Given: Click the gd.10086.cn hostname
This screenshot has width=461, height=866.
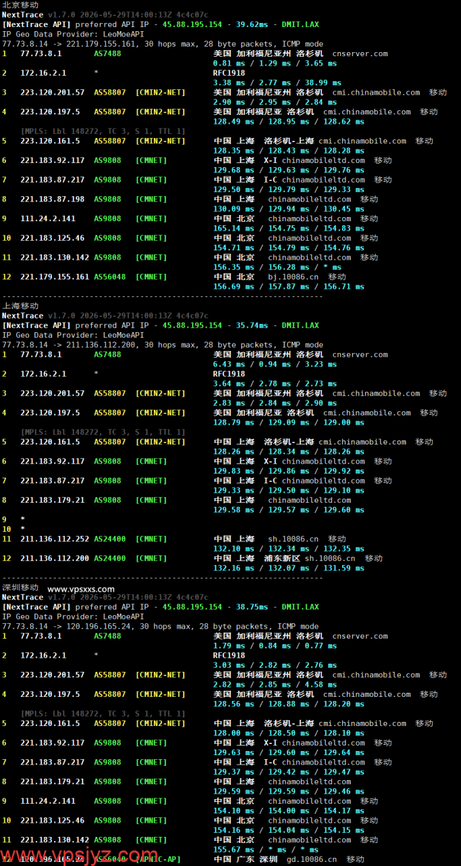Looking at the screenshot, I should [312, 859].
